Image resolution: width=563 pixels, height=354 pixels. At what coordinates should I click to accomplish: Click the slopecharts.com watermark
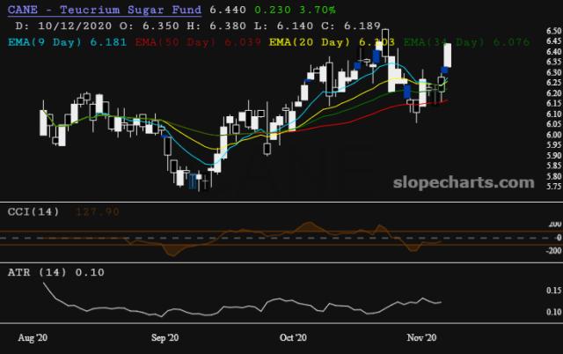click(470, 183)
